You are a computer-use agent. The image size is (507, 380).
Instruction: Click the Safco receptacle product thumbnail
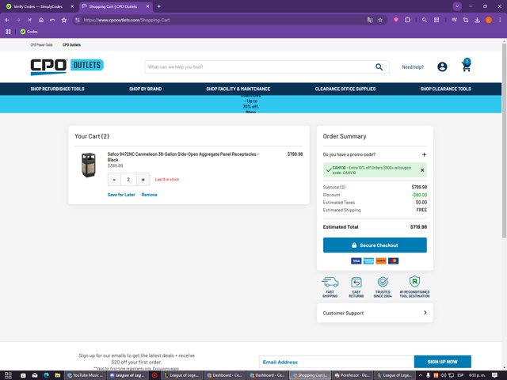(x=88, y=165)
